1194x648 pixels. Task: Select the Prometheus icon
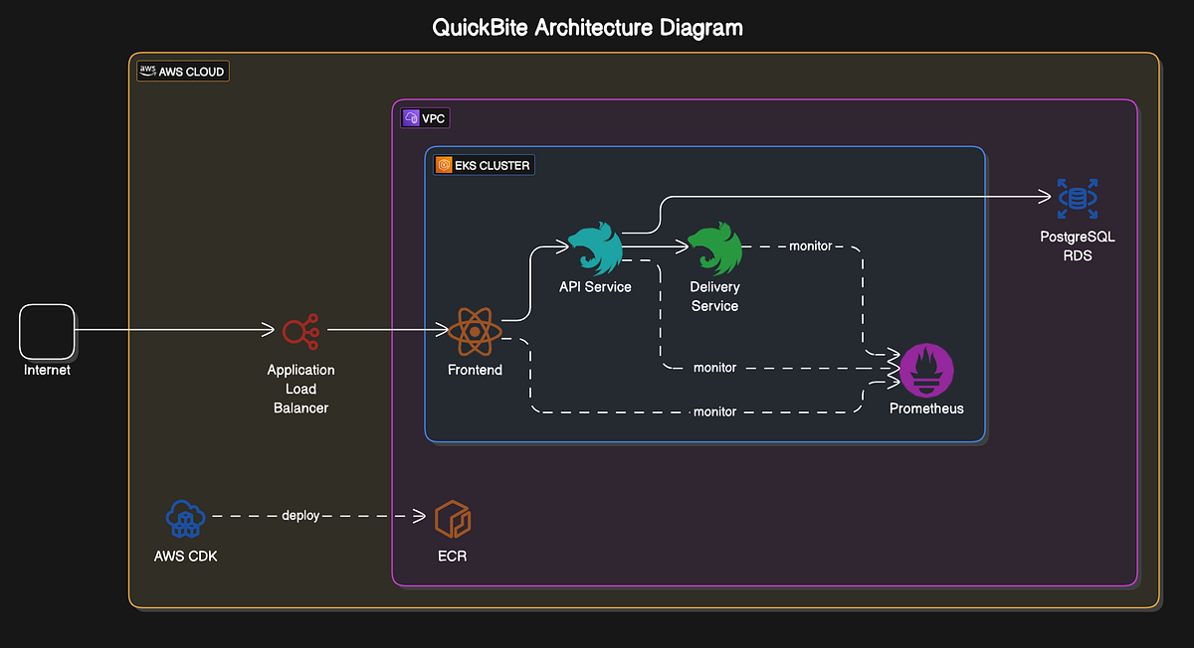coord(925,370)
